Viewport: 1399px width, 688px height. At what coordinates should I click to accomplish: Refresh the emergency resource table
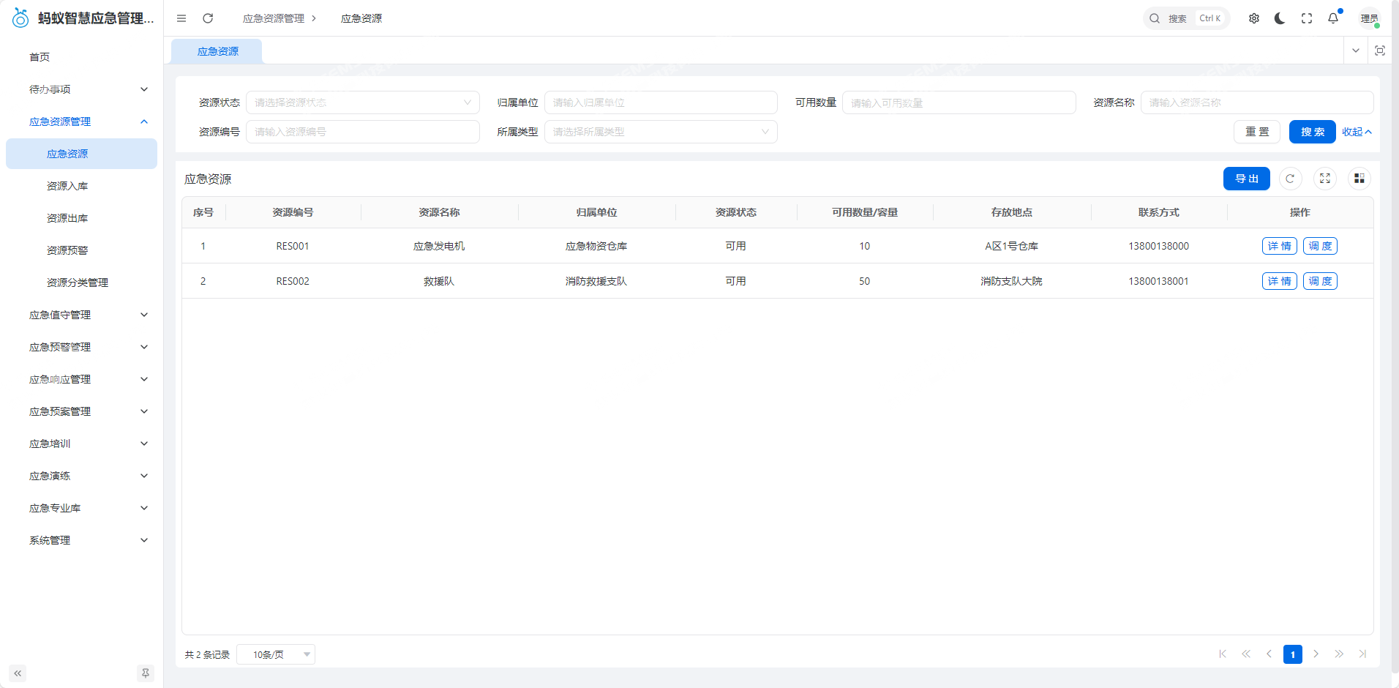(x=1290, y=179)
